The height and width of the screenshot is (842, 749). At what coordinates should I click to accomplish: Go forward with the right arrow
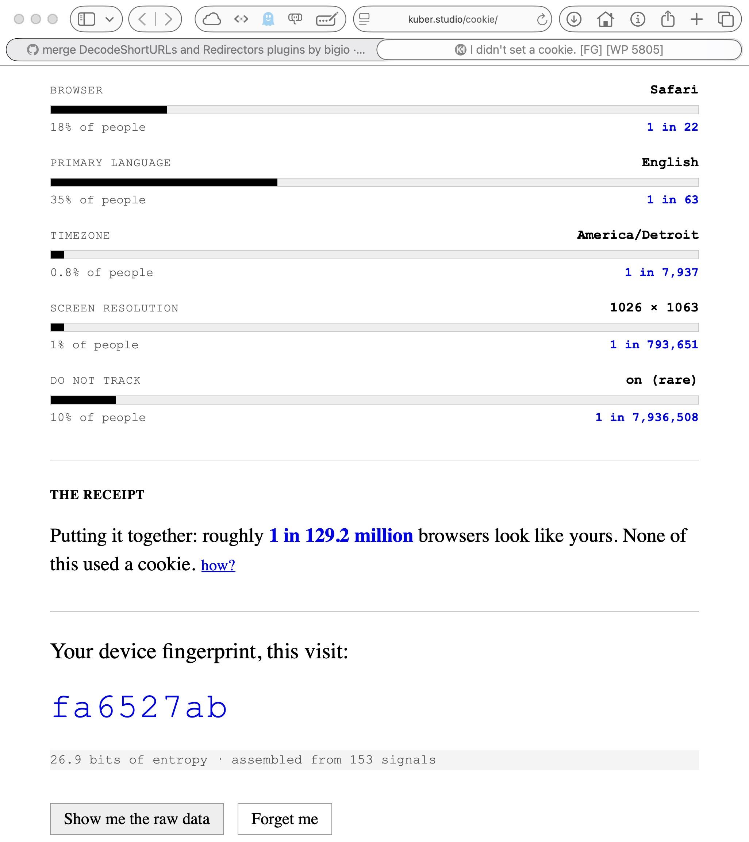pyautogui.click(x=168, y=19)
